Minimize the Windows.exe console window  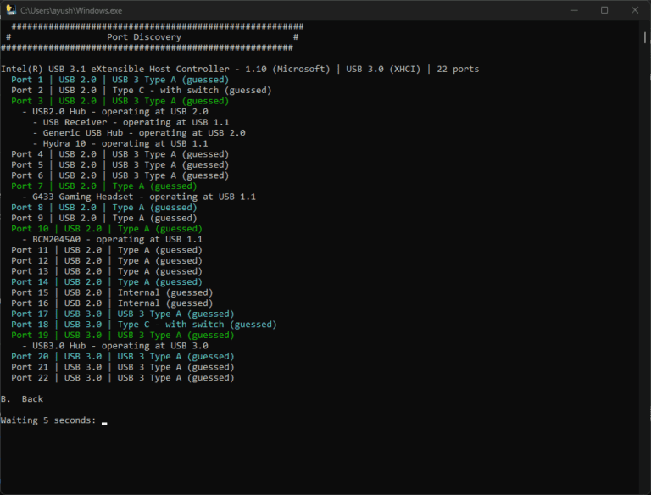coord(565,10)
